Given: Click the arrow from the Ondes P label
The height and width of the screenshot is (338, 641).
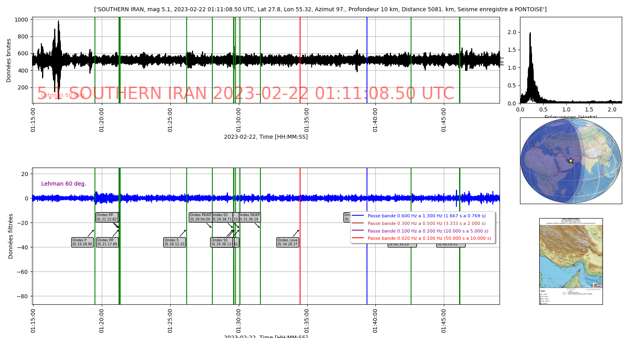Looking at the screenshot, I should click(x=91, y=233).
